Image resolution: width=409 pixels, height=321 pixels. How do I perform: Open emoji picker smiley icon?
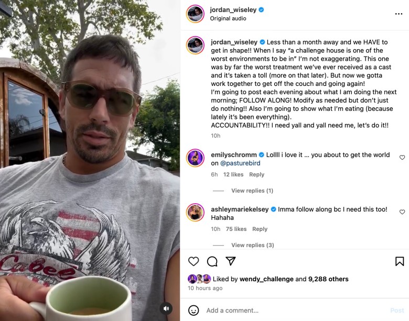(x=193, y=311)
